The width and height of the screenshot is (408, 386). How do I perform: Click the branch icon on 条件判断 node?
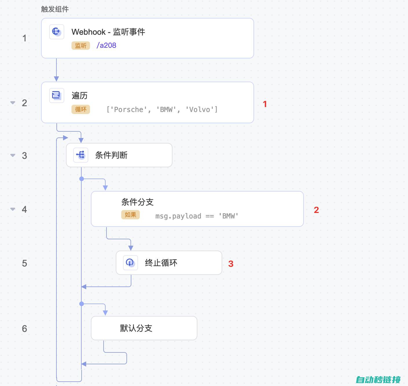[81, 155]
